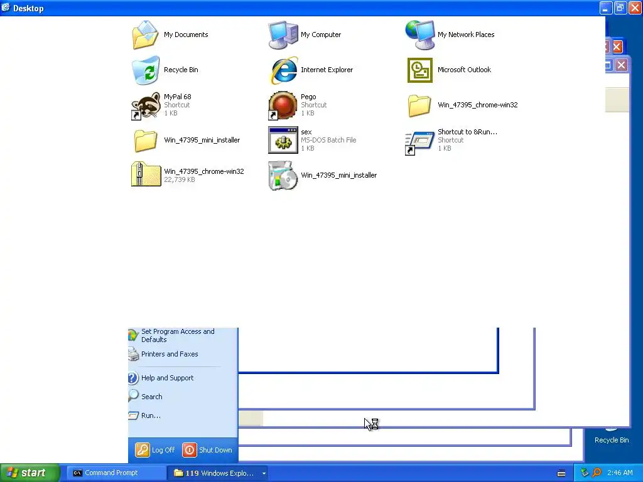Image resolution: width=643 pixels, height=482 pixels.
Task: Select the Pego shortcut icon
Action: pyautogui.click(x=283, y=105)
